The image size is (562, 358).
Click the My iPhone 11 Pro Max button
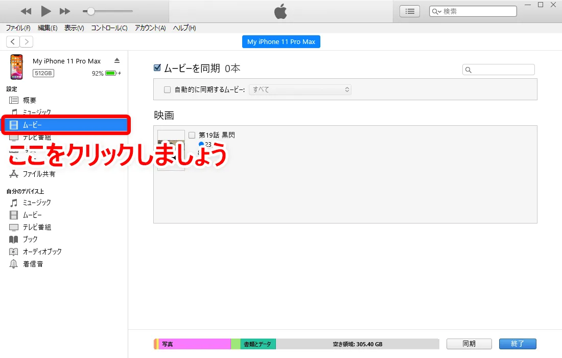(281, 41)
